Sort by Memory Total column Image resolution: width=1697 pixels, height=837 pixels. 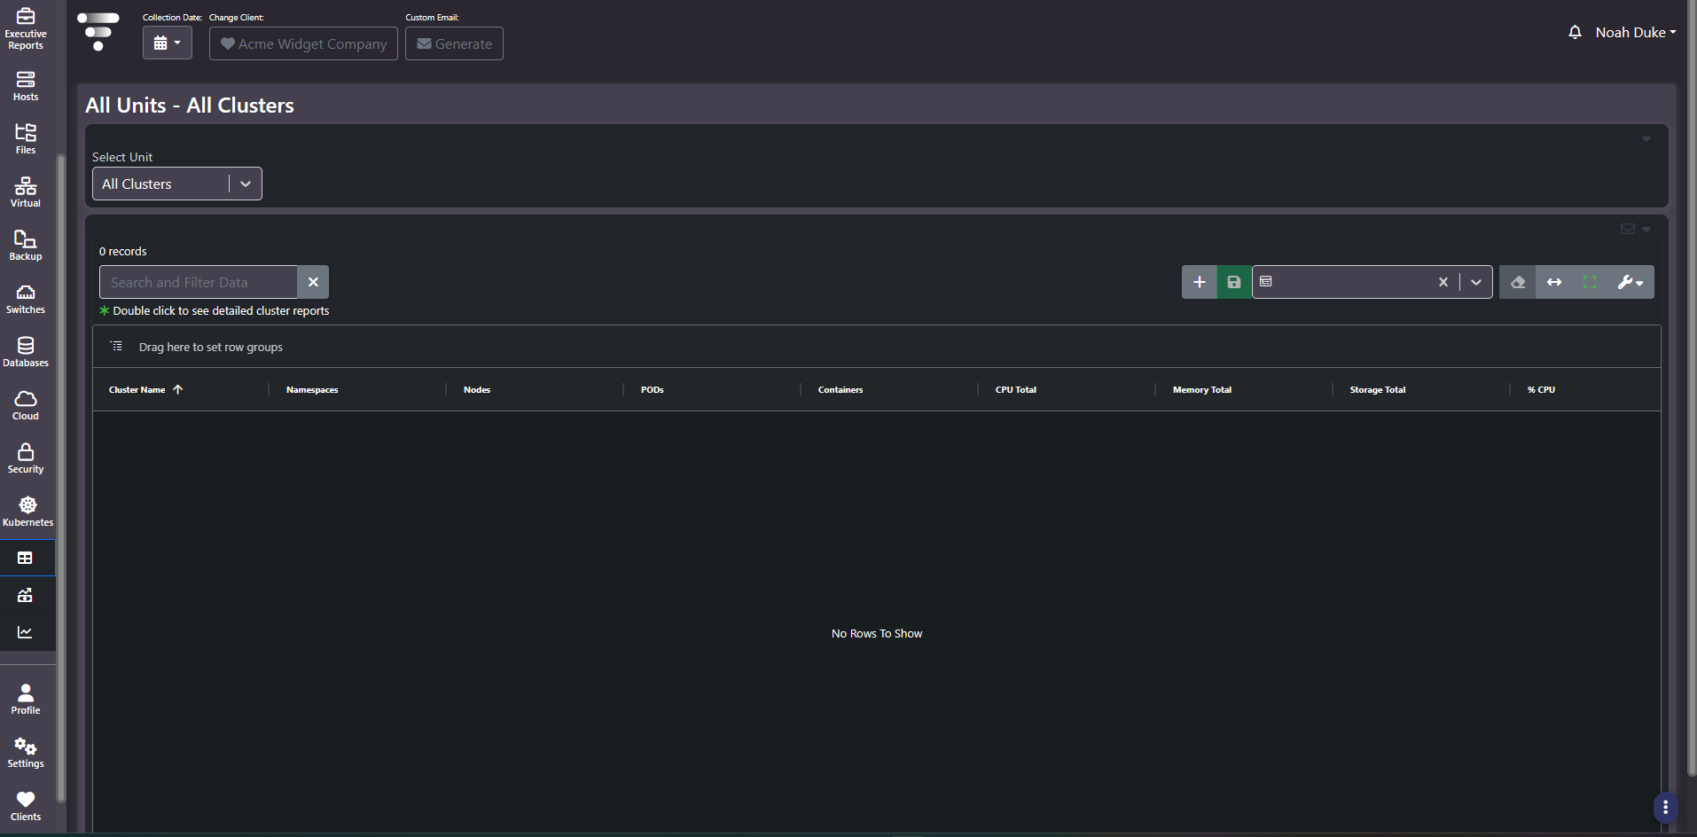(1202, 389)
